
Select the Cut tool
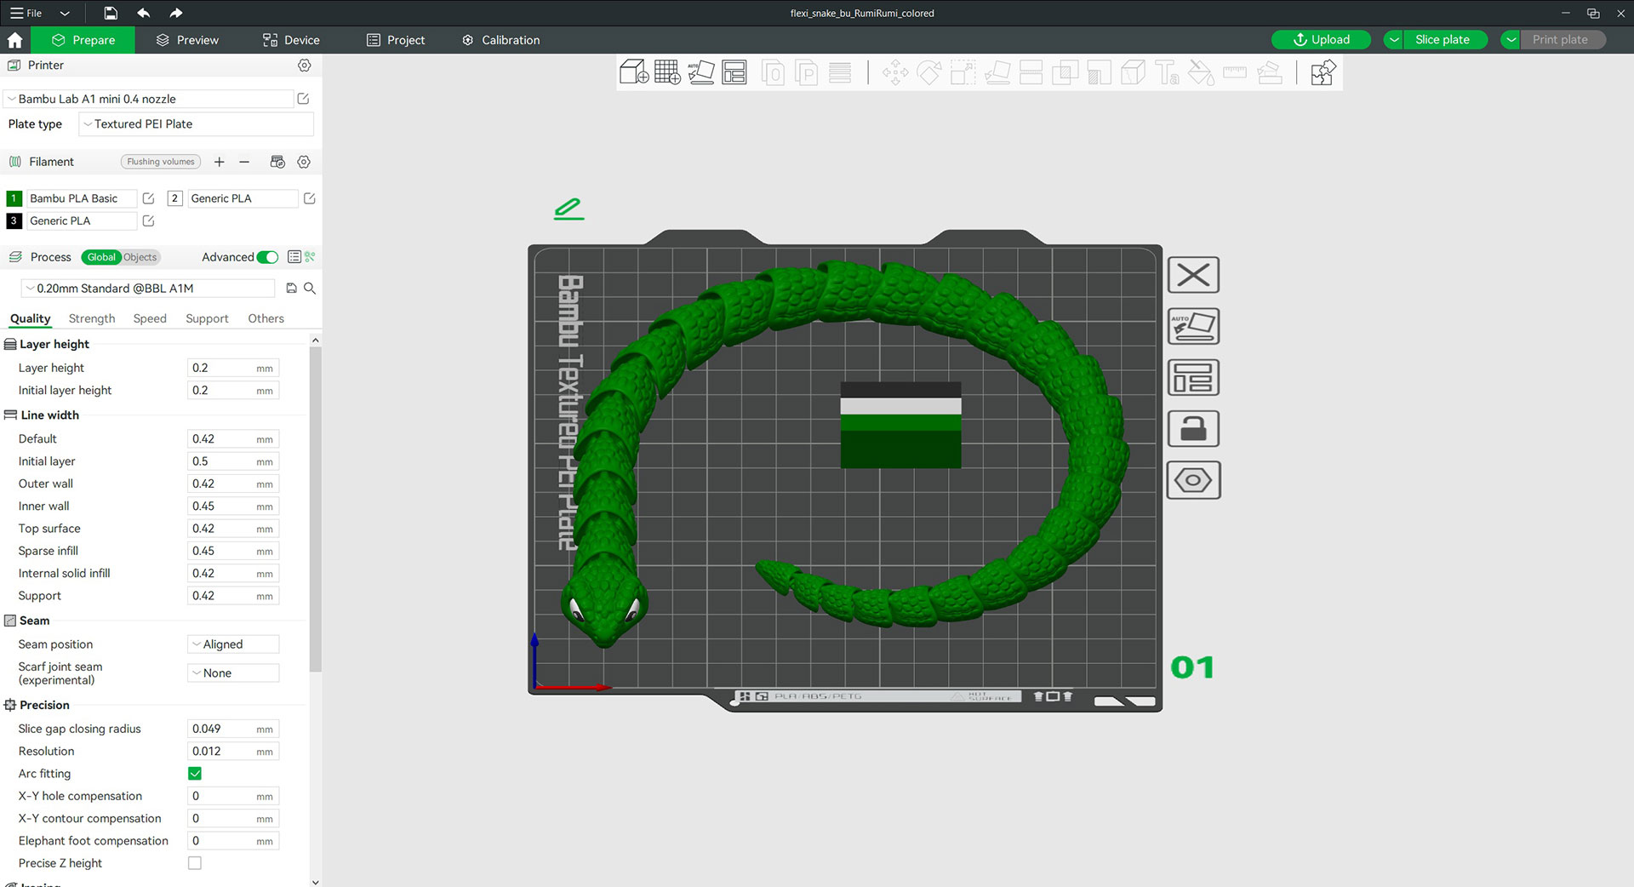[x=1031, y=72]
